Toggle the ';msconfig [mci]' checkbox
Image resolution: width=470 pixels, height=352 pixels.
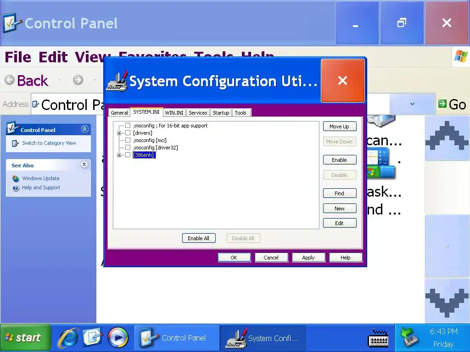(x=128, y=140)
